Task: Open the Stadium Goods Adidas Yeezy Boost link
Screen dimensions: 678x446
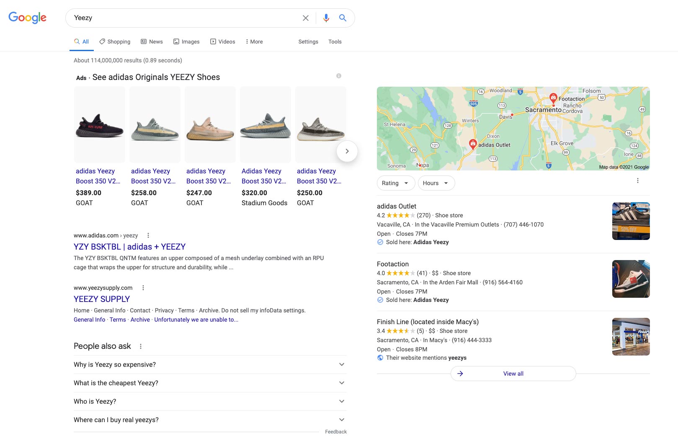Action: point(264,176)
